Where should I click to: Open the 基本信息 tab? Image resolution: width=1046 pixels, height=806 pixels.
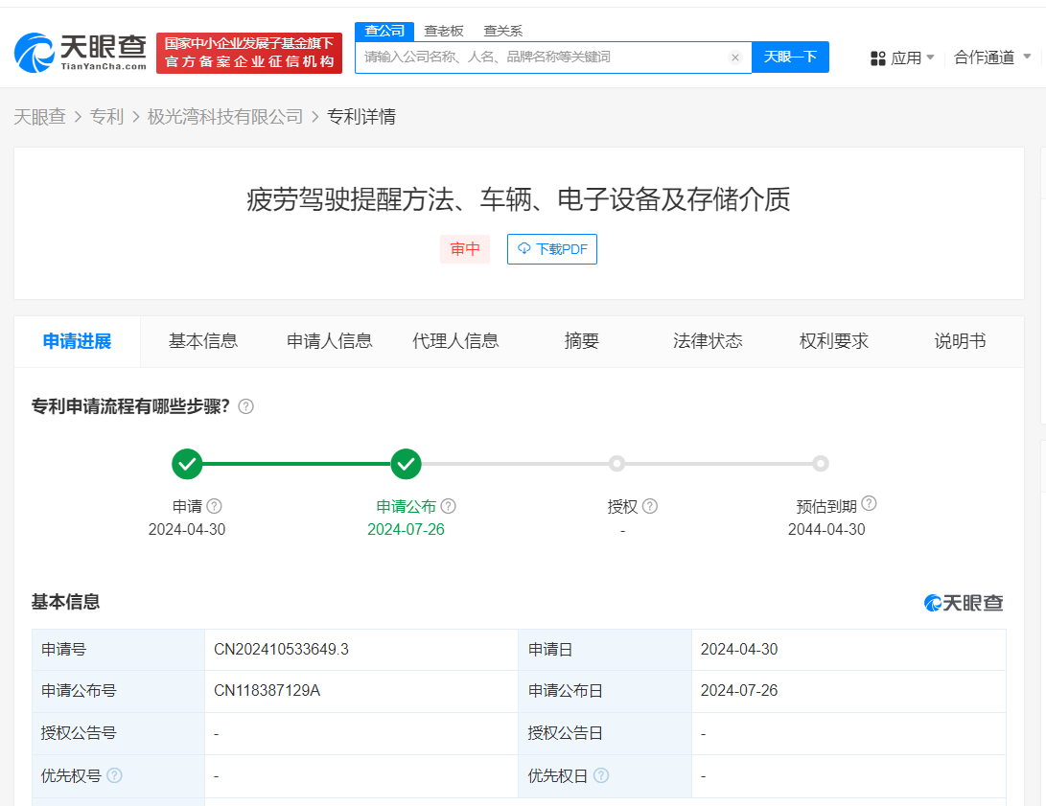(x=202, y=341)
